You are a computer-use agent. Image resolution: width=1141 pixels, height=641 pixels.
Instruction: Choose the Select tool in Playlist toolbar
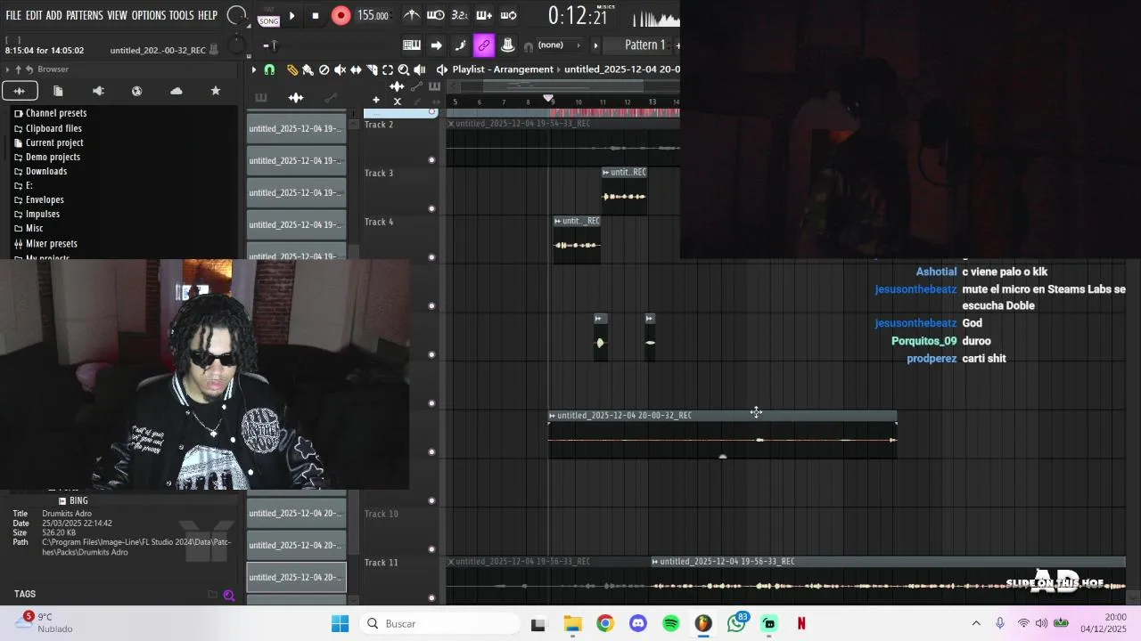click(388, 69)
